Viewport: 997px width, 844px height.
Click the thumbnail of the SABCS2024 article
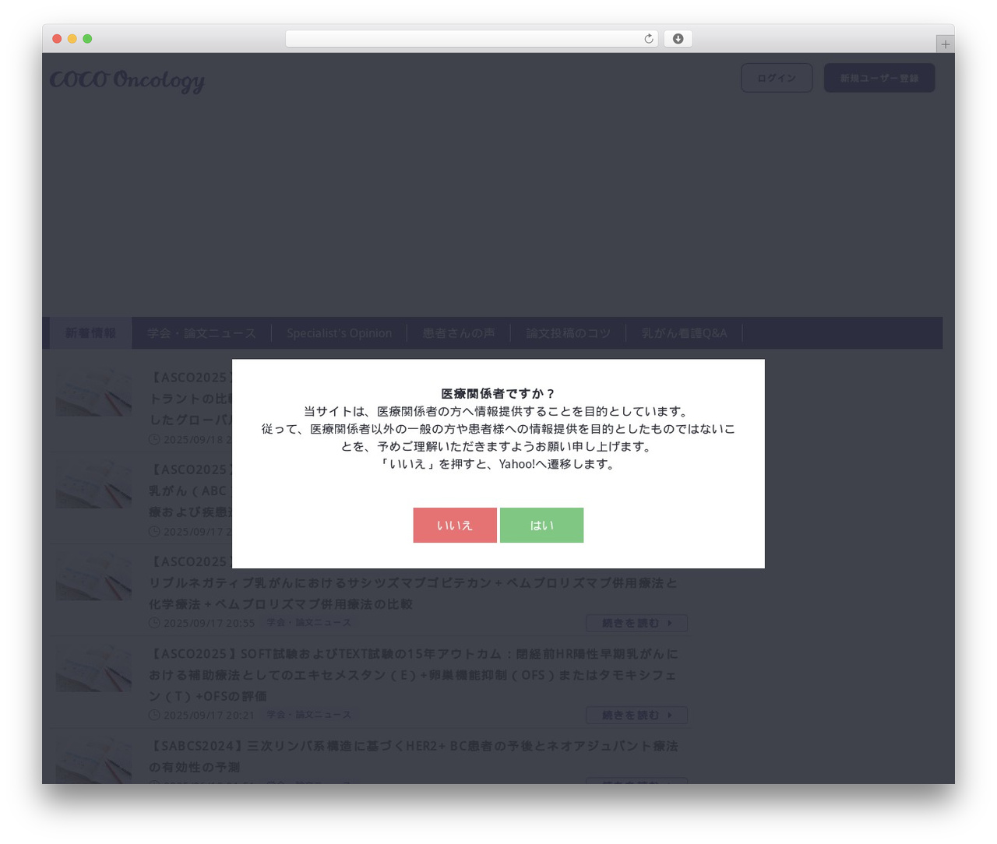[x=93, y=760]
